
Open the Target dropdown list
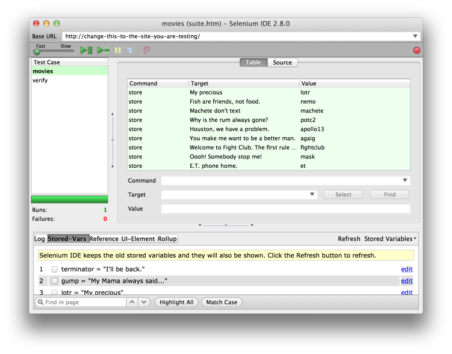[x=312, y=195]
